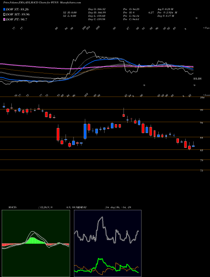Image resolution: width=210 pixels, height=277 pixels.
Task: Click 'Day L: 158.66' value
Action: point(97,16)
